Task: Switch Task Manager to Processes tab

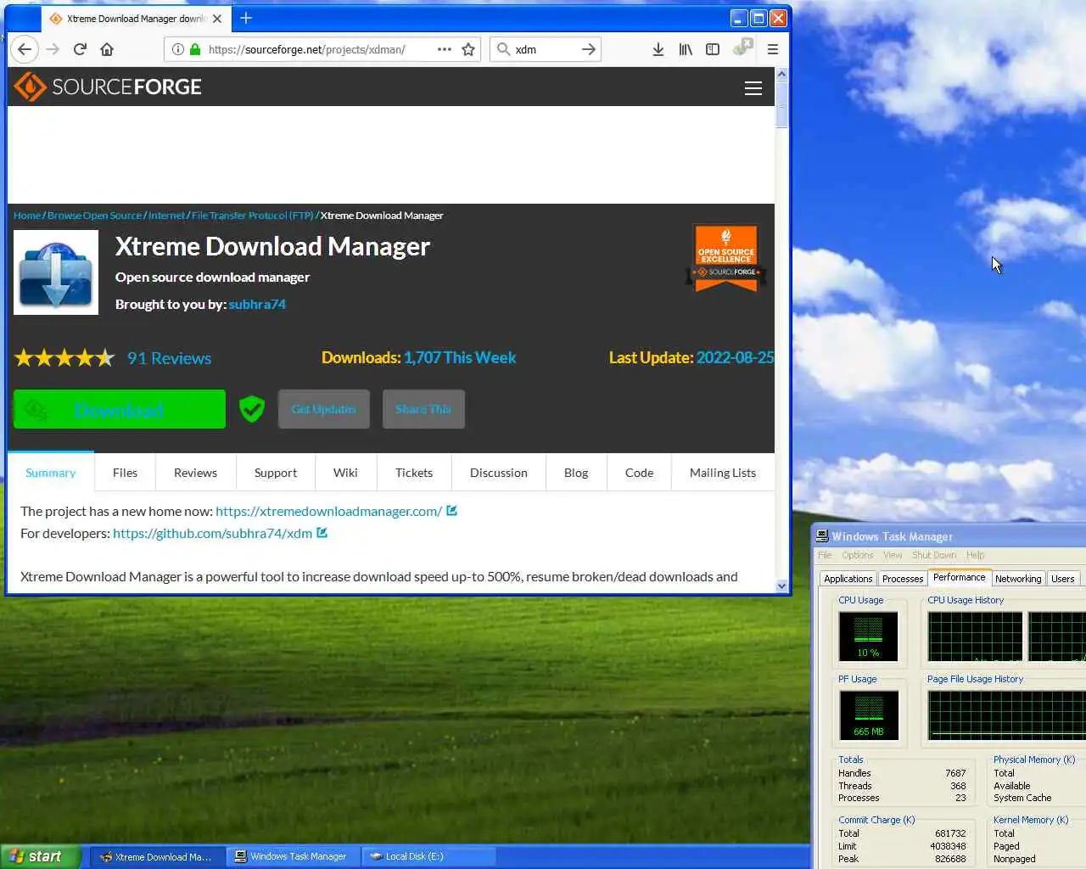Action: [x=903, y=579]
